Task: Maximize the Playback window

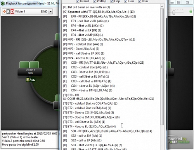Action: tap(178, 2)
